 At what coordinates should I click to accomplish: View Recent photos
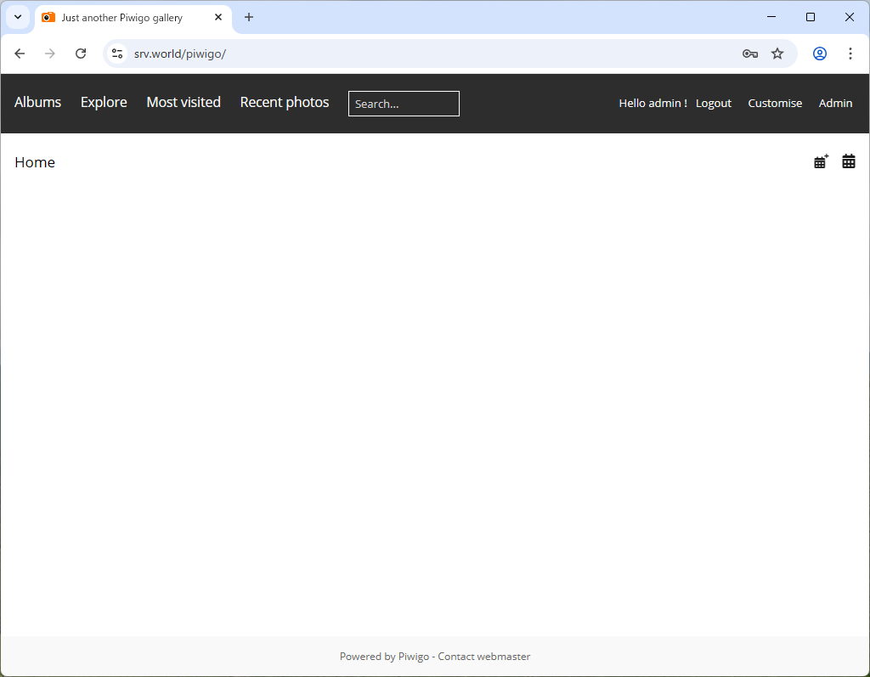(x=284, y=103)
